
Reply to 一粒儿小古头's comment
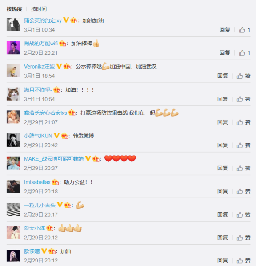(x=223, y=214)
